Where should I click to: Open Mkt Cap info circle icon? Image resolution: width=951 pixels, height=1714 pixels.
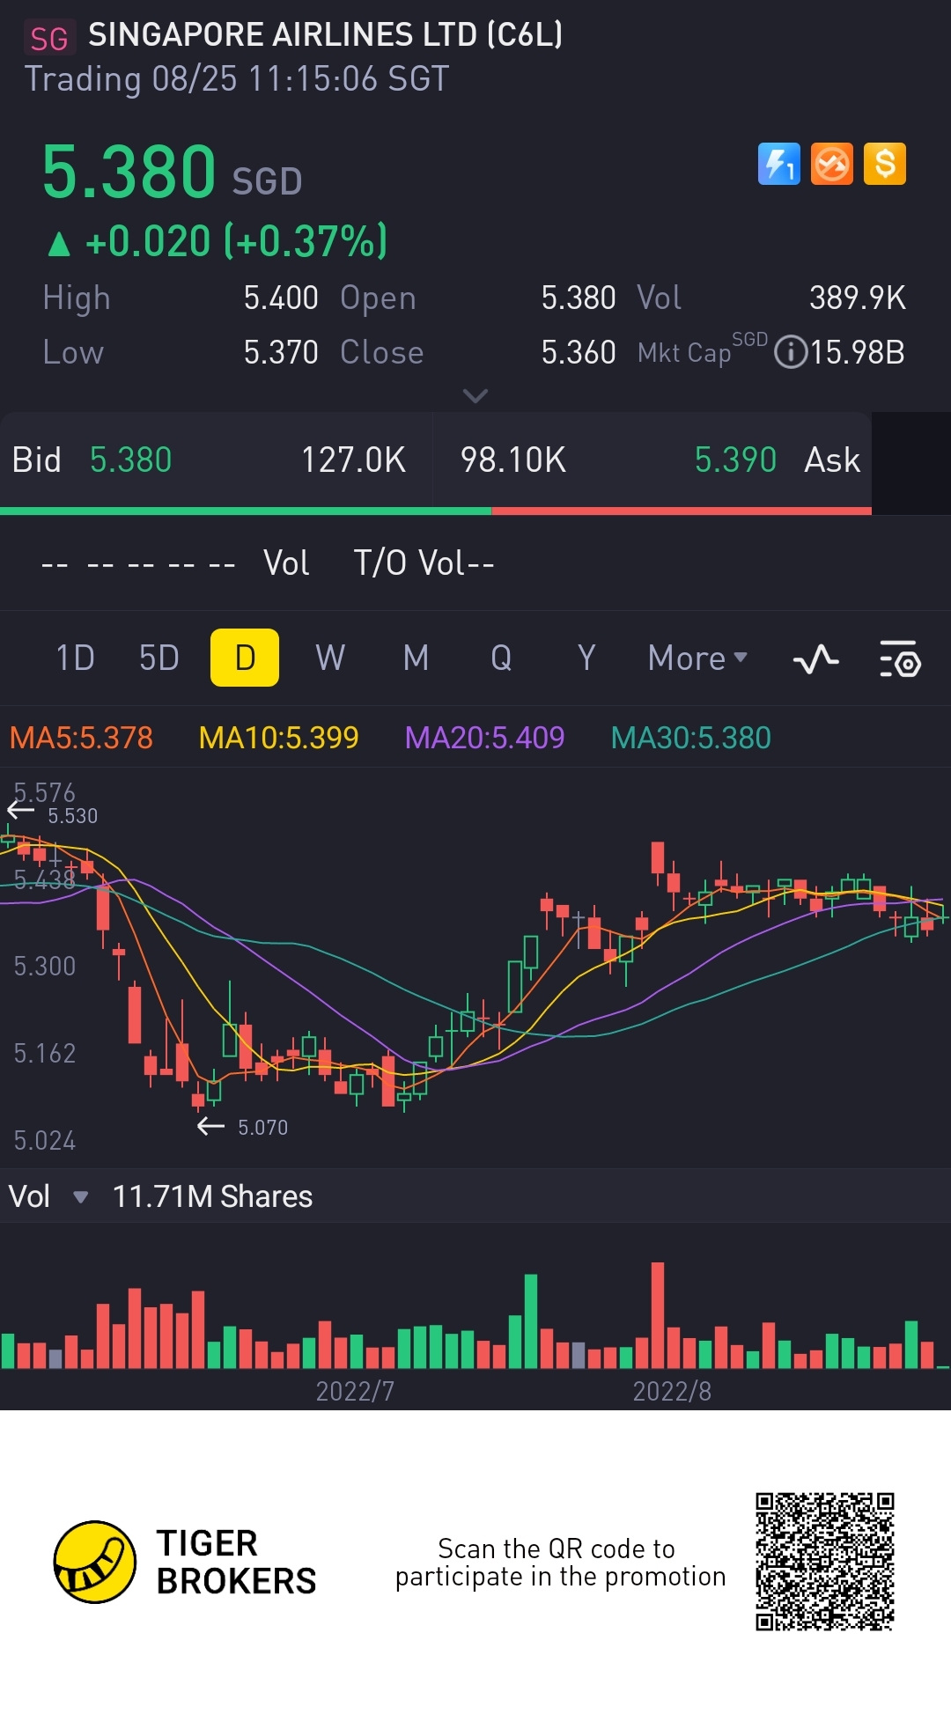click(x=791, y=353)
